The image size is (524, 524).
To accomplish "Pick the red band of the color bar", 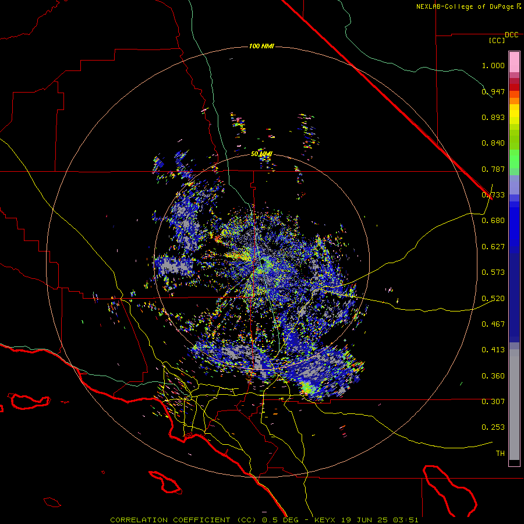I will 514,87.
